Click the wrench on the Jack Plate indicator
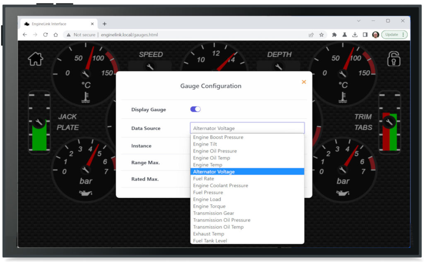Viewport: 424px width, 262px height. (x=39, y=123)
